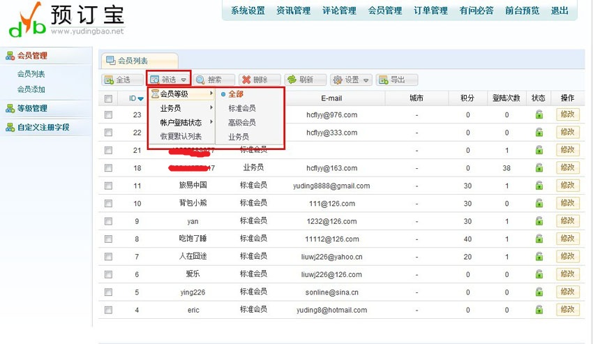Click the 筛选 filter icon

pyautogui.click(x=154, y=80)
